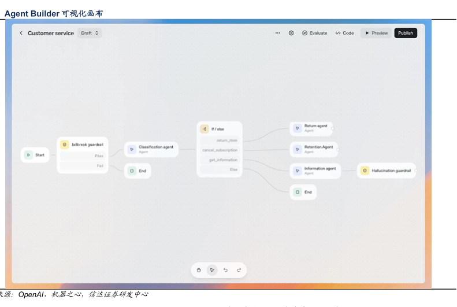Publish the workflow

[406, 33]
